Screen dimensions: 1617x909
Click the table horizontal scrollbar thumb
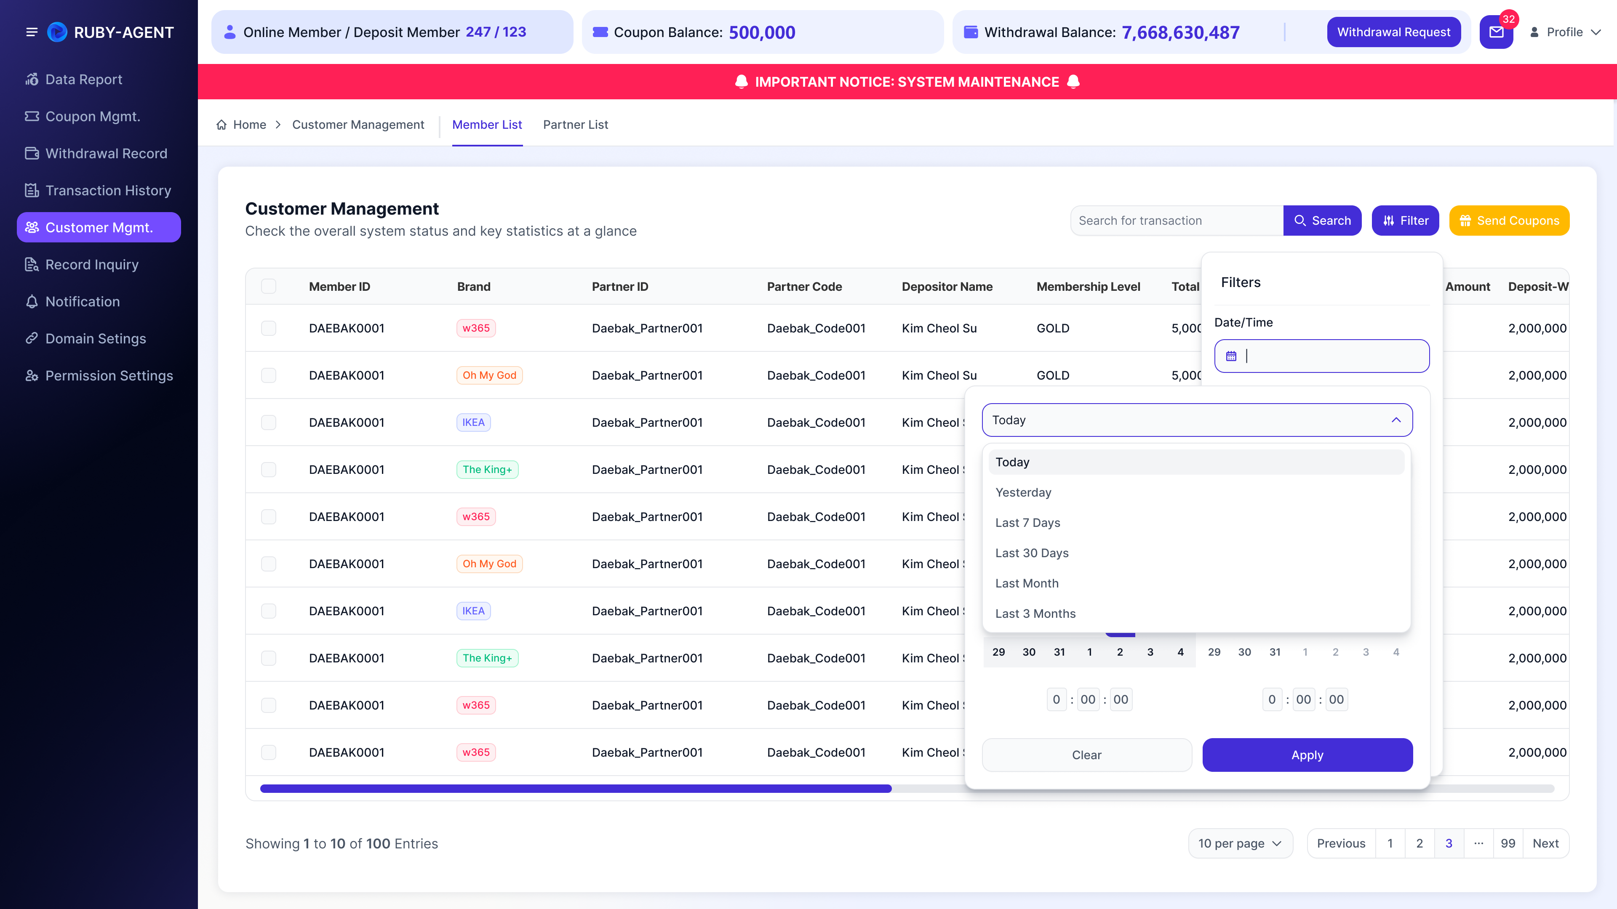coord(576,789)
